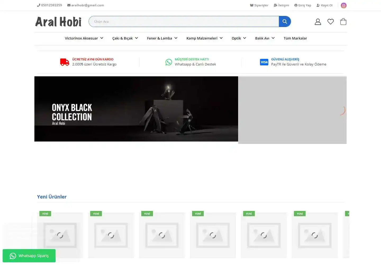Click the PayTR ile Güvenli ve Kolay Ödeme text
This screenshot has width=381, height=265.
click(x=299, y=64)
